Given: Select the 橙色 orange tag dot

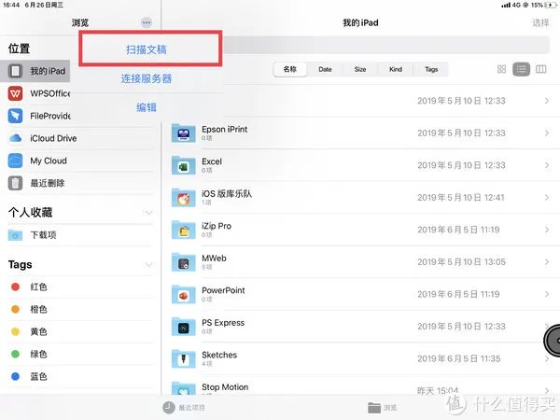Looking at the screenshot, I should tap(15, 309).
